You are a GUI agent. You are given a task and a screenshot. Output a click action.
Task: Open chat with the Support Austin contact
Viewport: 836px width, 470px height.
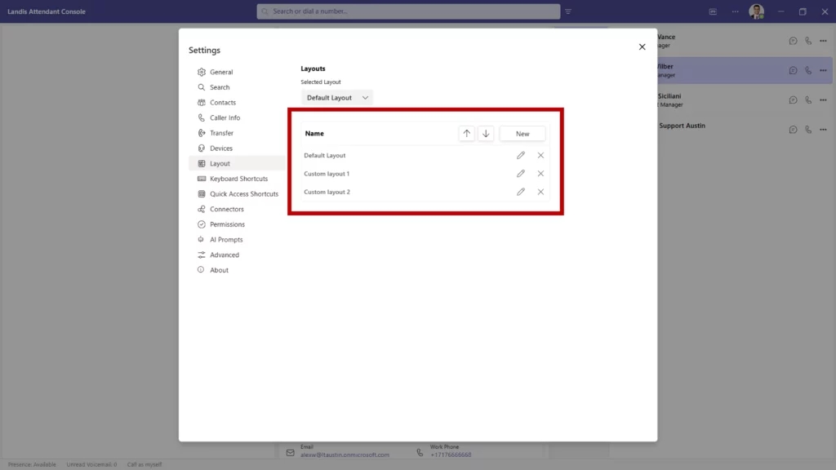point(793,129)
